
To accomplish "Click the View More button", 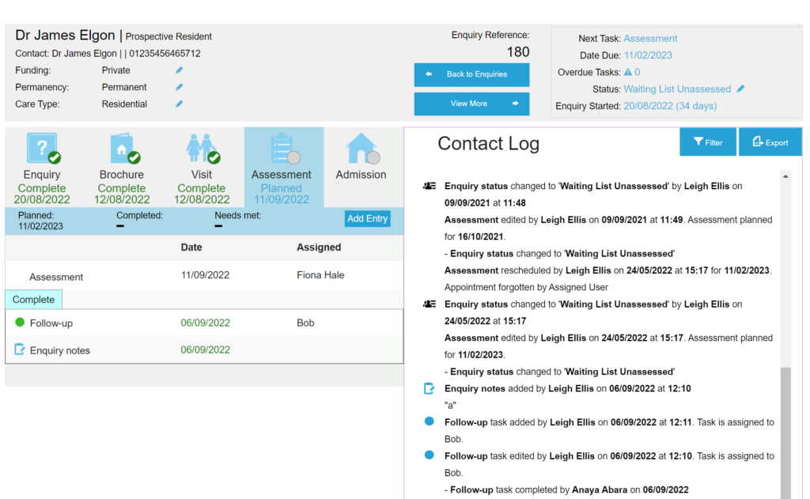I will tap(471, 104).
